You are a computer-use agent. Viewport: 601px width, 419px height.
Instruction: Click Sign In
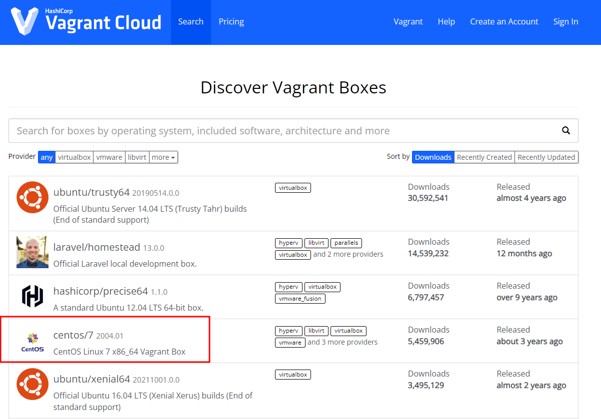[x=565, y=21]
